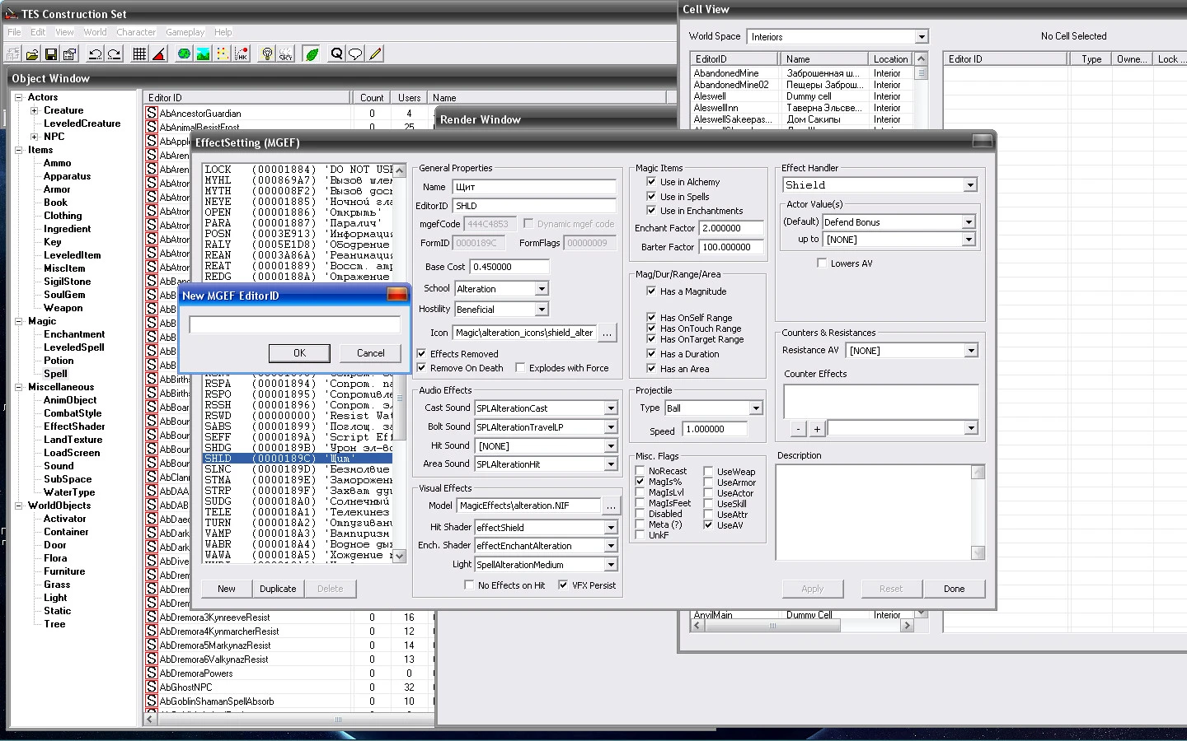The image size is (1187, 741).
Task: Toggle the snap-to-grid toolbar icon
Action: (139, 54)
